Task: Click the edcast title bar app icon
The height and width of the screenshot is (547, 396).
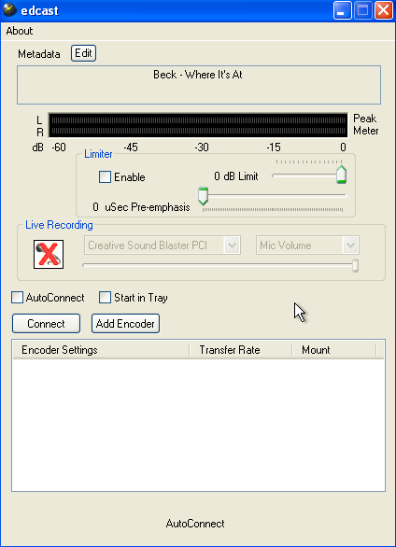Action: tap(9, 10)
